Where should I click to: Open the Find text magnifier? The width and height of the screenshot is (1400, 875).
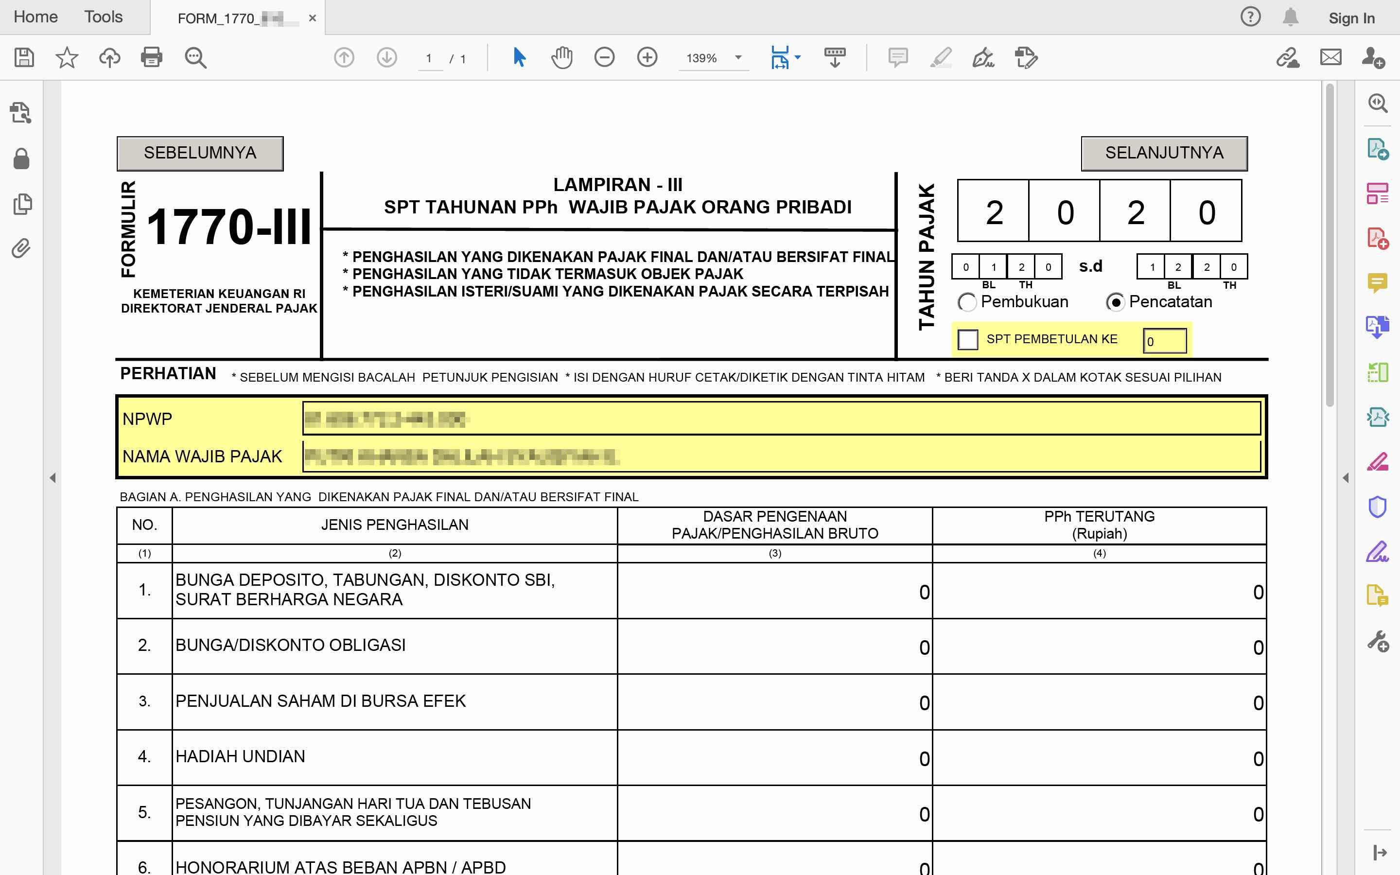click(195, 57)
